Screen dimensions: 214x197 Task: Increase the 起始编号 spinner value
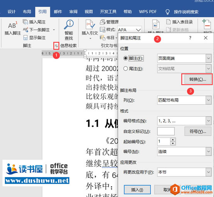173,140
